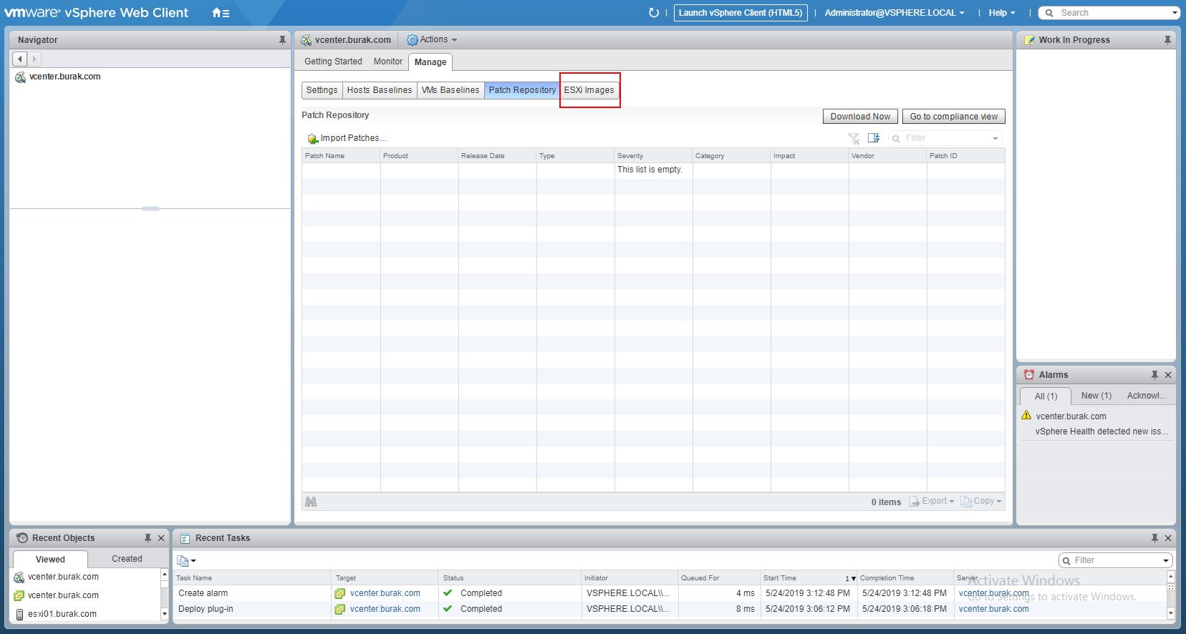Image resolution: width=1186 pixels, height=634 pixels.
Task: Expand the Recent Tasks Filter dropdown arrow
Action: tap(1166, 561)
